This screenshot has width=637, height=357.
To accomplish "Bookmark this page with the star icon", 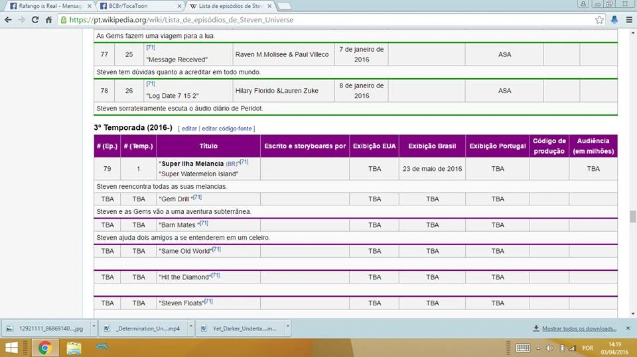I will pyautogui.click(x=599, y=20).
